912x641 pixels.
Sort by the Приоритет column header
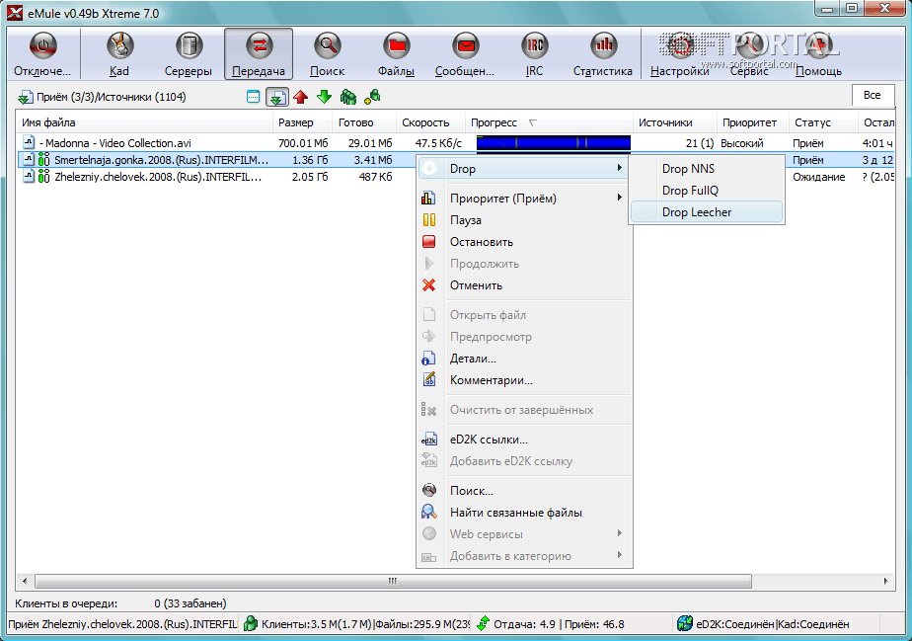click(x=753, y=122)
